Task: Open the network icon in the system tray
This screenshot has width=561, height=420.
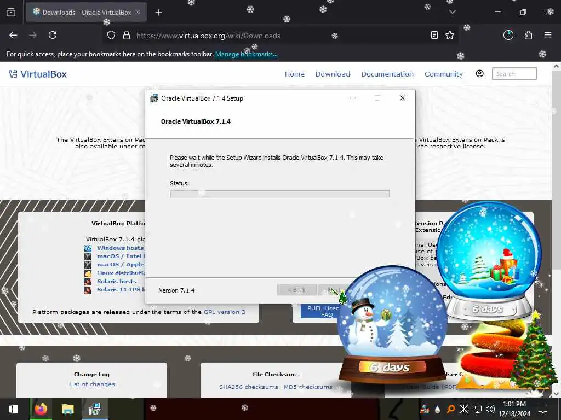Action: 477,409
